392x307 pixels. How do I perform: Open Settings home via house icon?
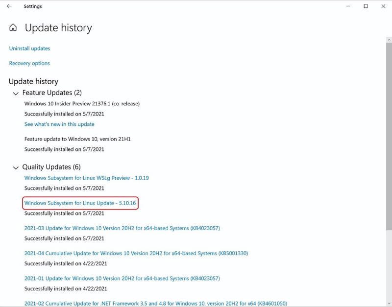click(x=13, y=27)
